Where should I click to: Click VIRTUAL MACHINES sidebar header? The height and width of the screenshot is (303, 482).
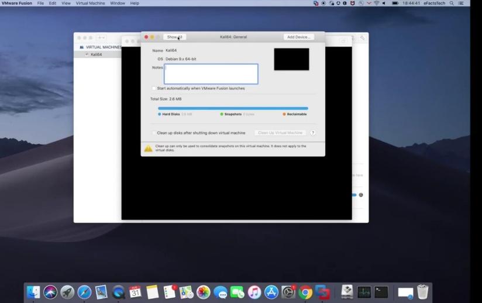(104, 47)
